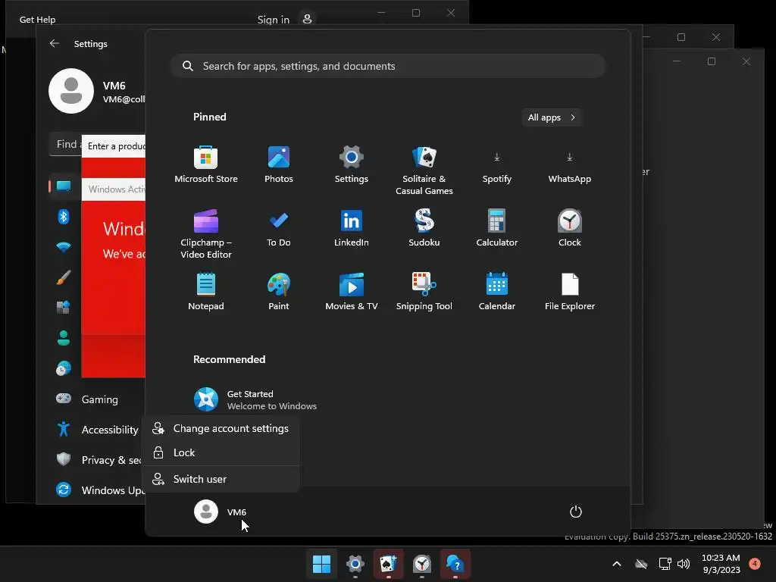Show hidden system tray icons

(617, 564)
